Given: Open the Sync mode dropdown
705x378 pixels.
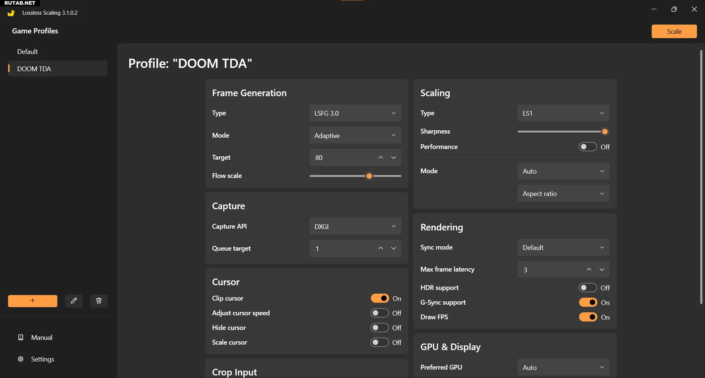Looking at the screenshot, I should click(563, 248).
